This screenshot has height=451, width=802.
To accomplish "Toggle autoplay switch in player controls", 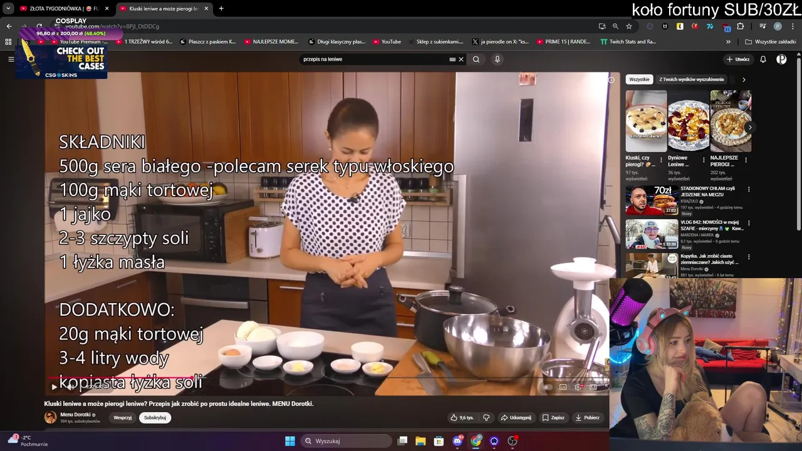I will [548, 387].
